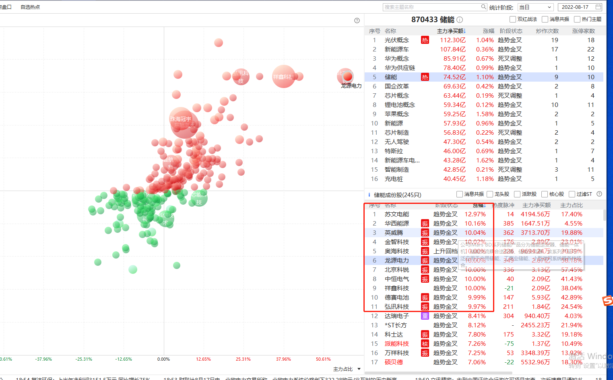Click the 祥鑫科技 bubble in the chart
Screen dimensions: 613x380
point(283,76)
